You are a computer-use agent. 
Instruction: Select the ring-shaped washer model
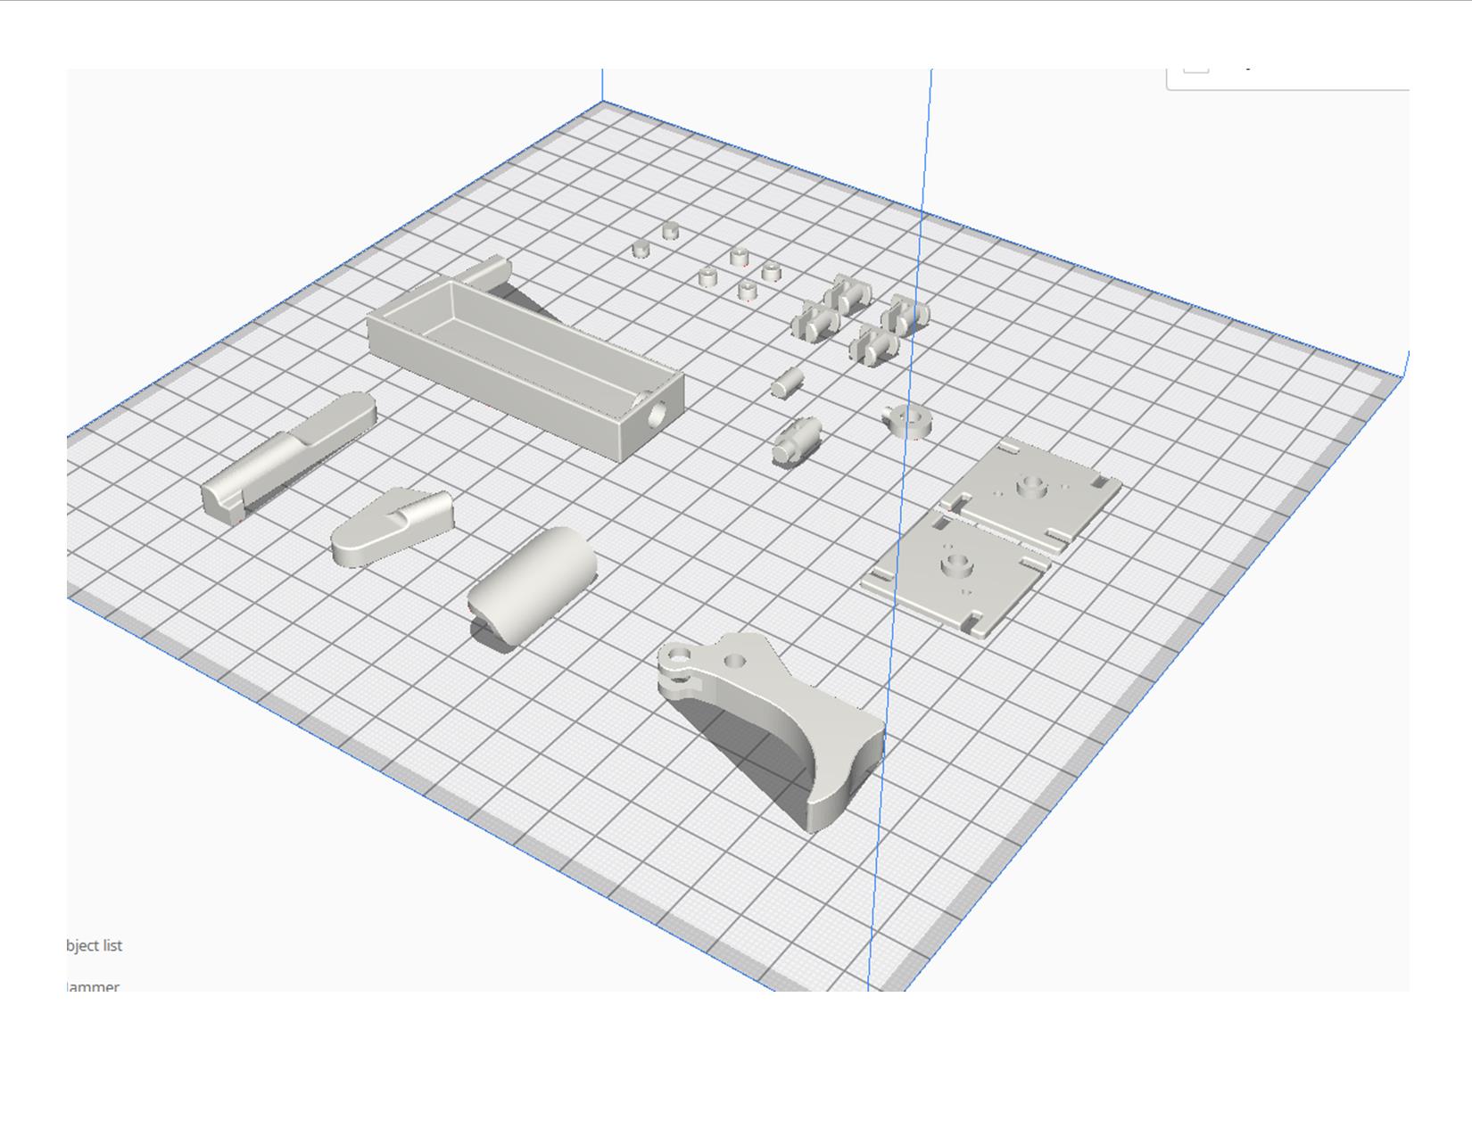906,419
